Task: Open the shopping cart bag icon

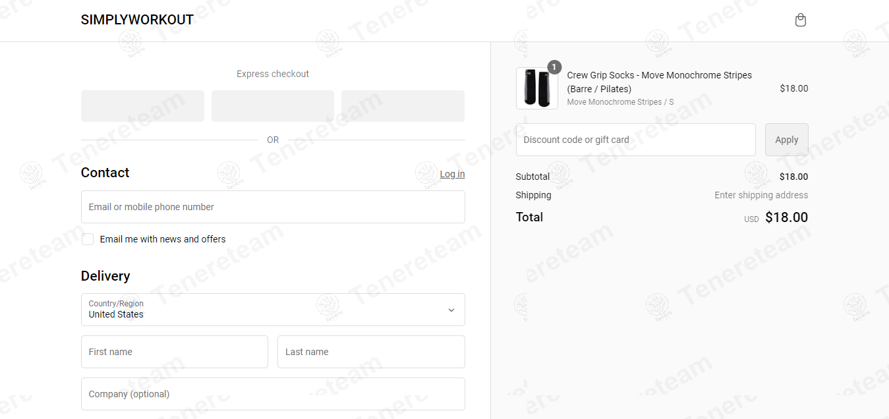Action: tap(801, 20)
